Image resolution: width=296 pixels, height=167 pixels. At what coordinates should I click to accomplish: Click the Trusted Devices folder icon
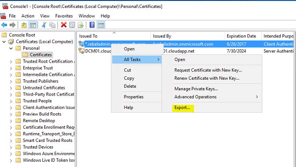pyautogui.click(x=18, y=147)
